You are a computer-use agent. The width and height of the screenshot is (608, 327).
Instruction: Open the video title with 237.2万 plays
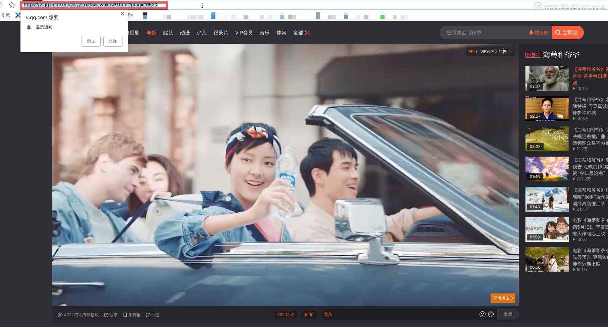point(590,167)
